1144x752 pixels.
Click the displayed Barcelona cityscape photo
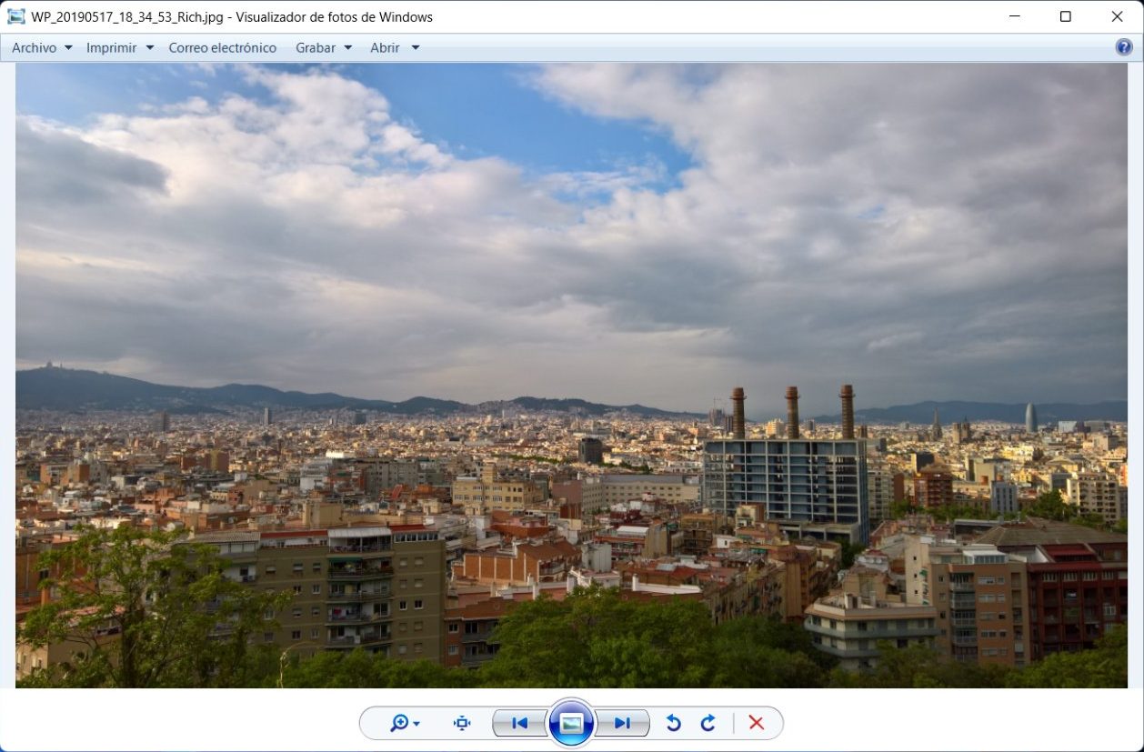pos(571,375)
